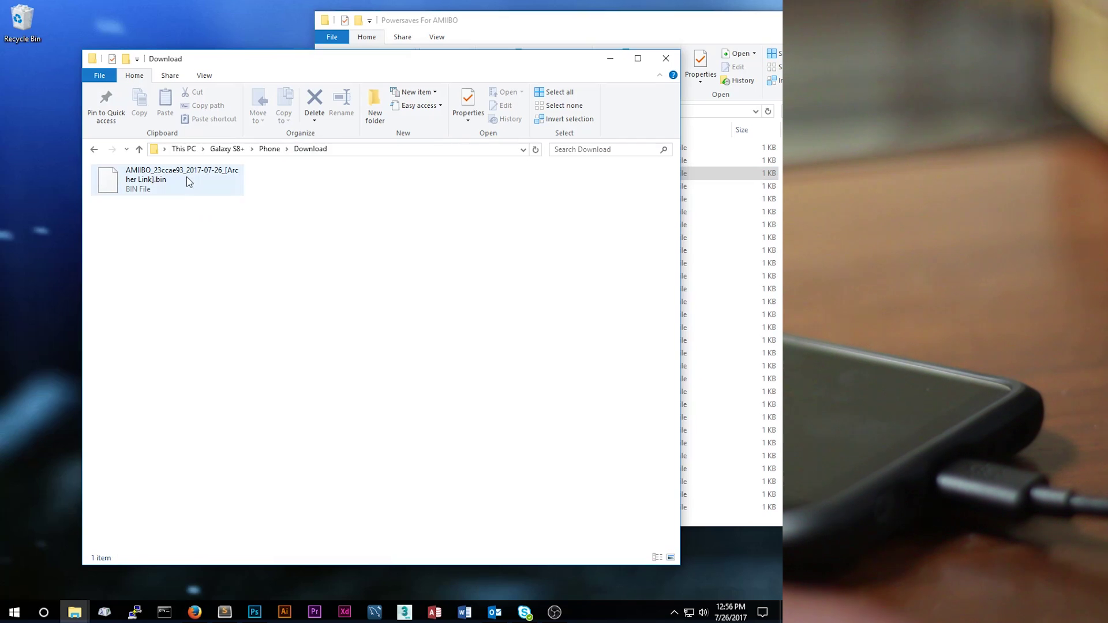Collapse the ribbon with chevron arrow

tap(660, 75)
